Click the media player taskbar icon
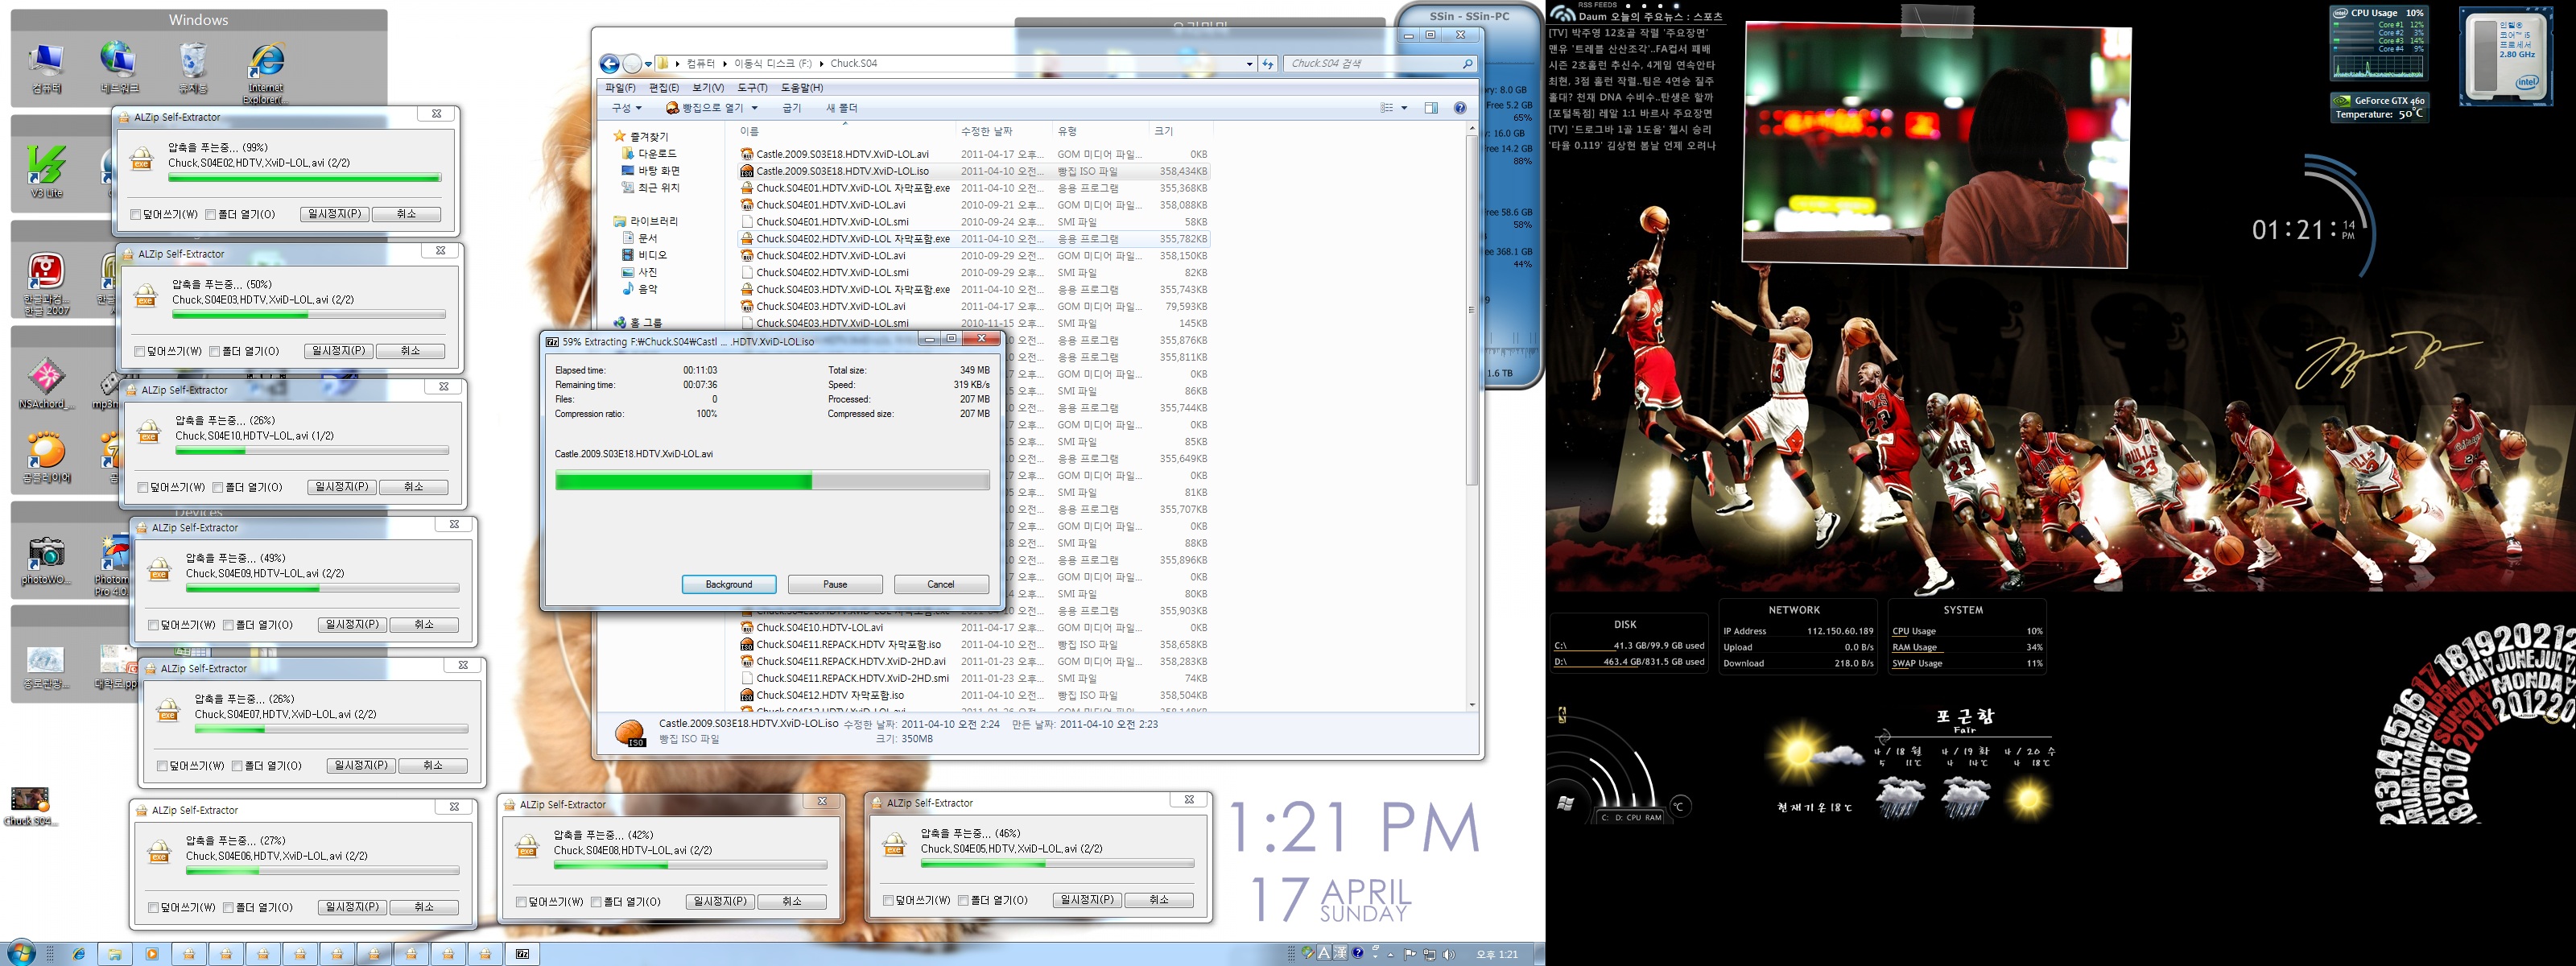Image resolution: width=2576 pixels, height=966 pixels. pos(152,954)
